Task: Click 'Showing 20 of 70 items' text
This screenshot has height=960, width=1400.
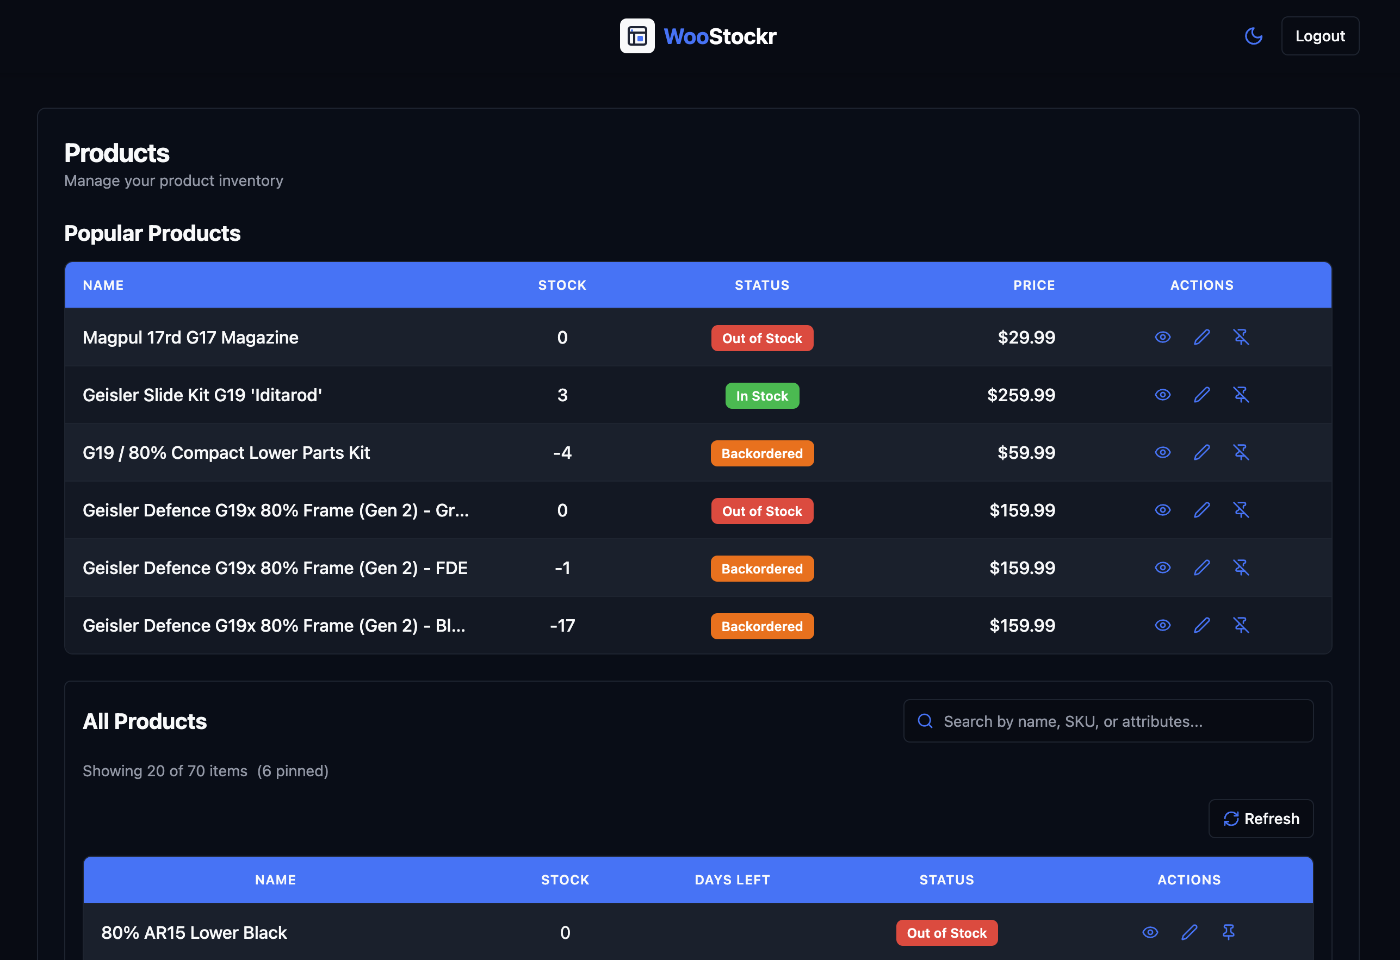Action: click(164, 771)
